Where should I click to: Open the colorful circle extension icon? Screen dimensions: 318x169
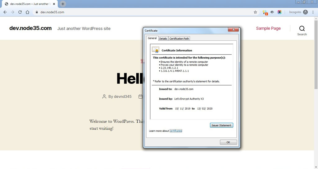tap(279, 12)
